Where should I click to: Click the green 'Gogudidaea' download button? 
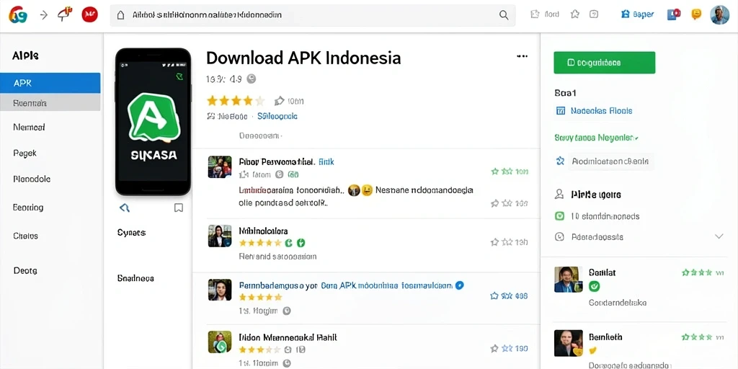pyautogui.click(x=605, y=63)
